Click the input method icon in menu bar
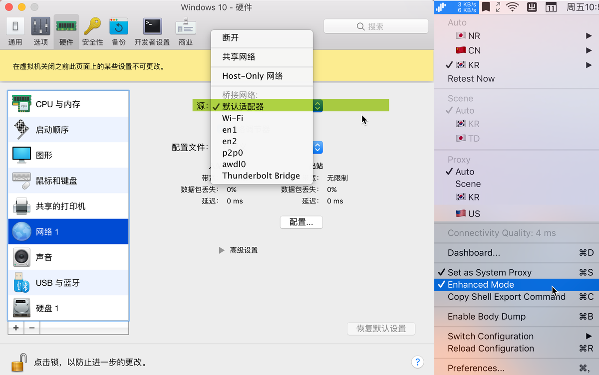 532,7
